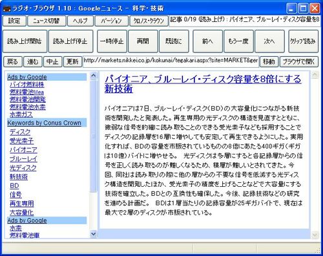Stop reading aloud with 読み上げ停止

pos(71,41)
